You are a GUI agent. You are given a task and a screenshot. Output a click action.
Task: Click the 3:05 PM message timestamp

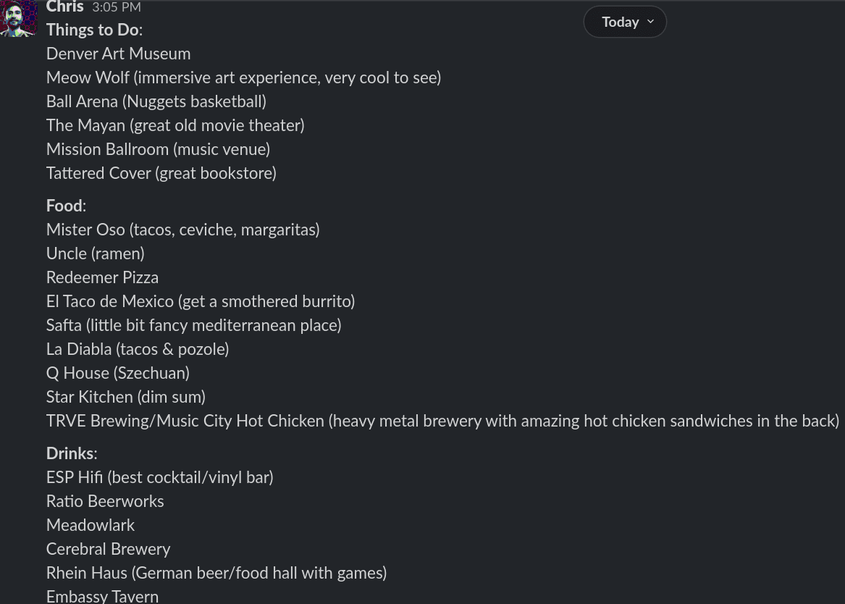[117, 7]
